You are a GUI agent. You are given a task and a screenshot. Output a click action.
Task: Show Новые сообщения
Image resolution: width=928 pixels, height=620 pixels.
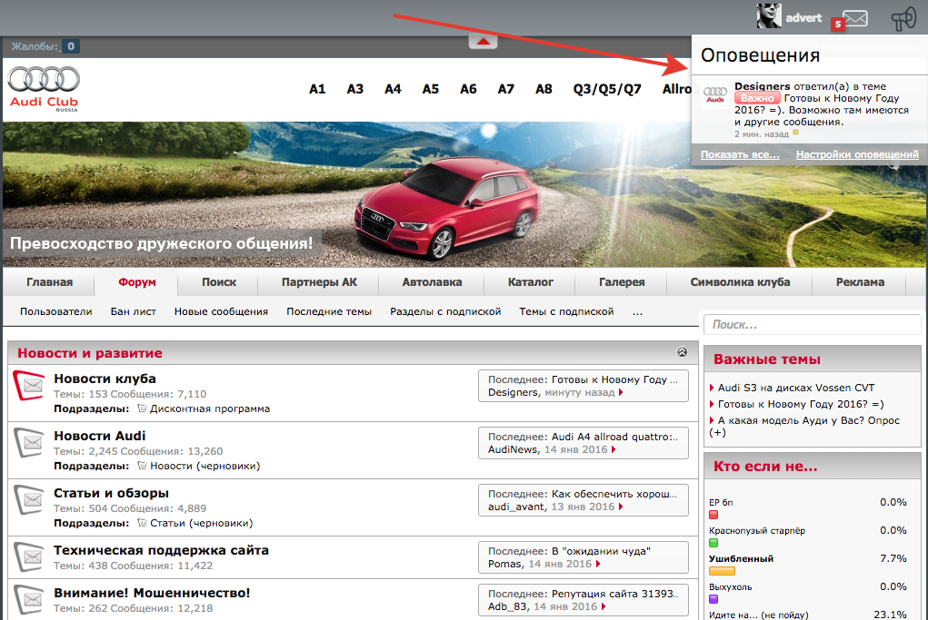(x=222, y=311)
